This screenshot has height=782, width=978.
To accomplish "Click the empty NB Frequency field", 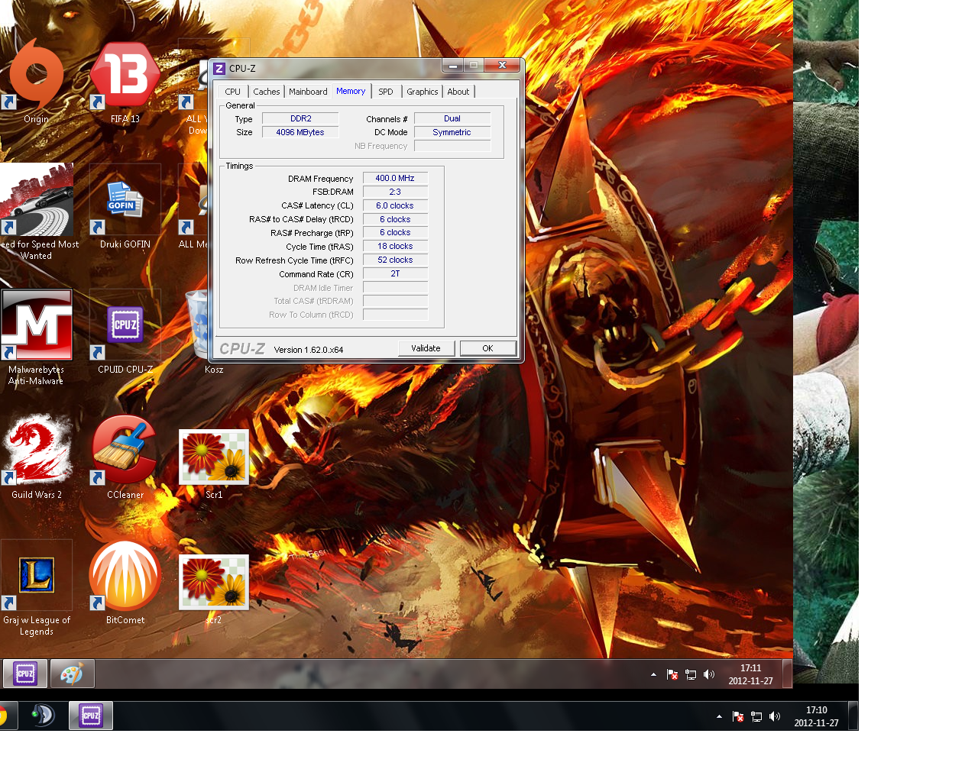I will [x=452, y=146].
